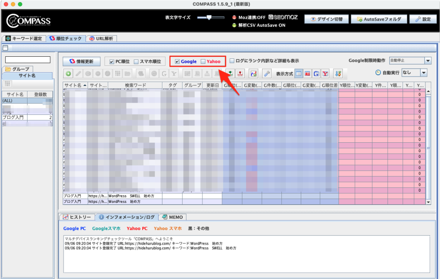The image size is (440, 279).
Task: Open the ranking graph chart icon
Action: point(254,74)
